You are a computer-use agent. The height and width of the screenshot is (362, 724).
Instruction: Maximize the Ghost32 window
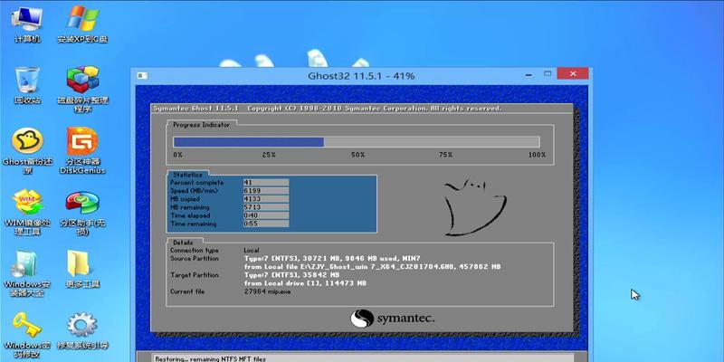[x=548, y=74]
